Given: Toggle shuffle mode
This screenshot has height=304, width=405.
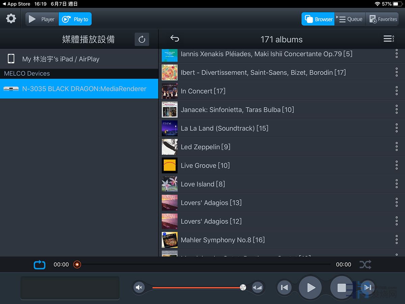Looking at the screenshot, I should (x=365, y=264).
